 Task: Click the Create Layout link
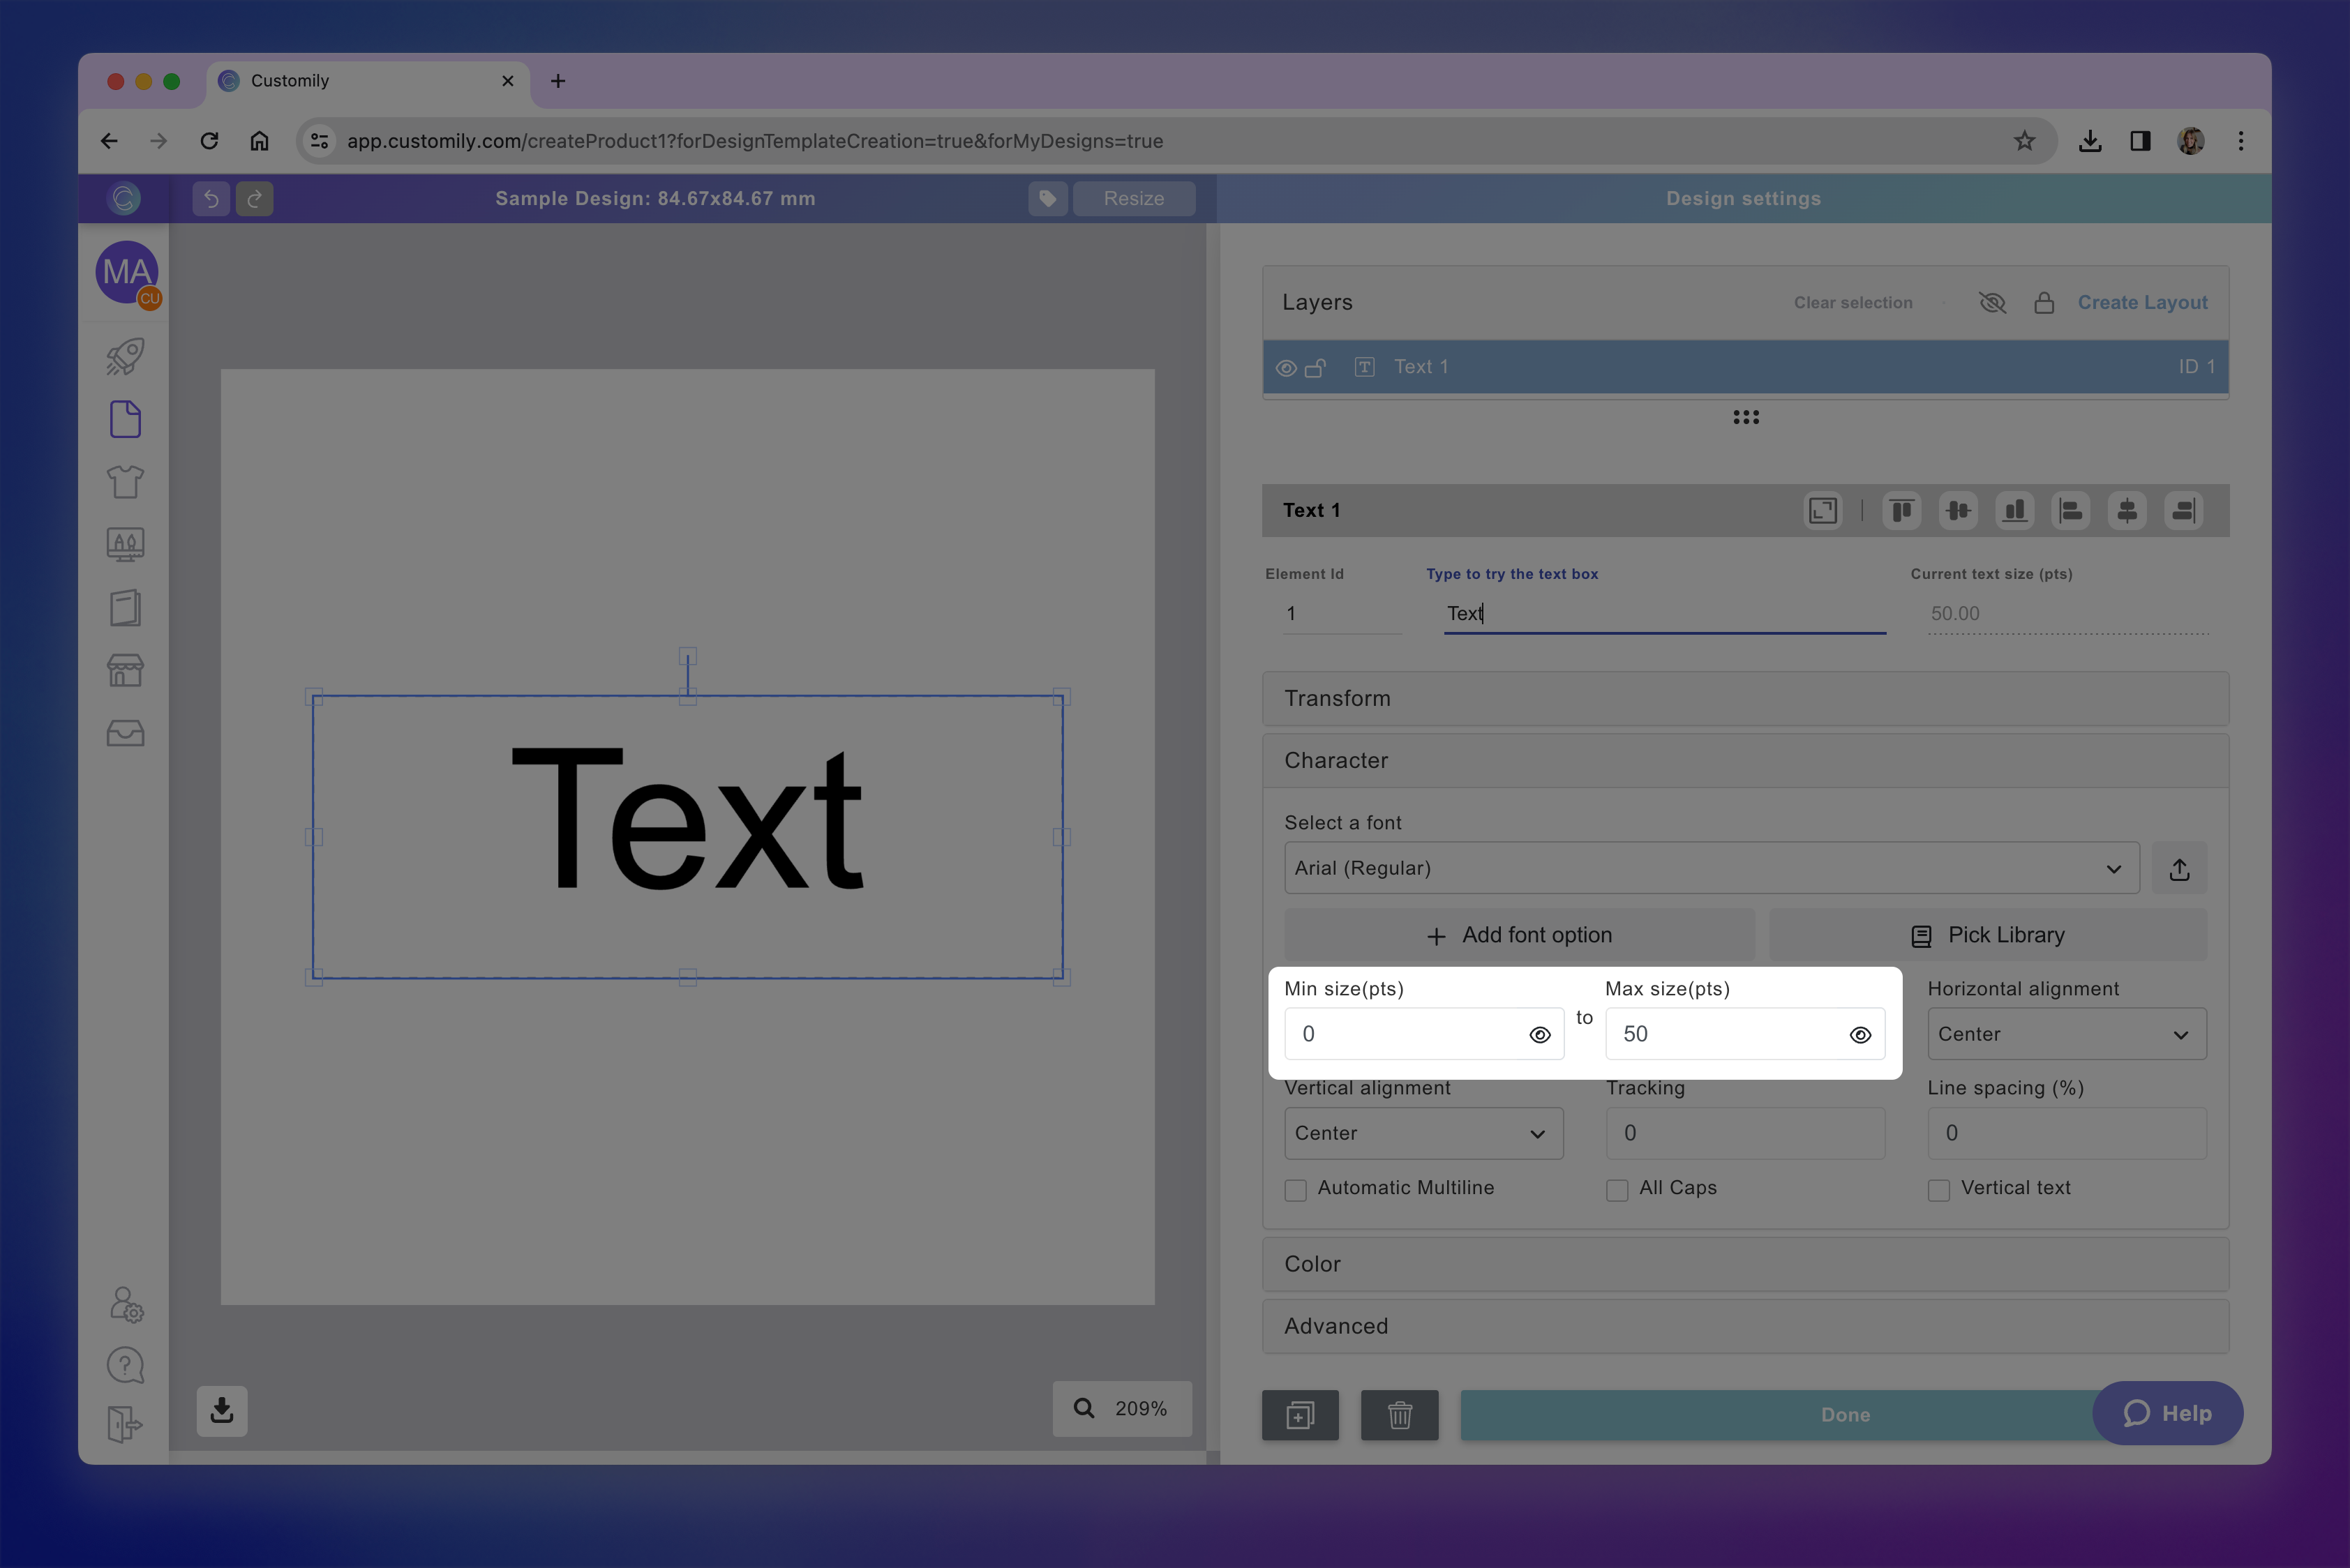pyautogui.click(x=2142, y=302)
